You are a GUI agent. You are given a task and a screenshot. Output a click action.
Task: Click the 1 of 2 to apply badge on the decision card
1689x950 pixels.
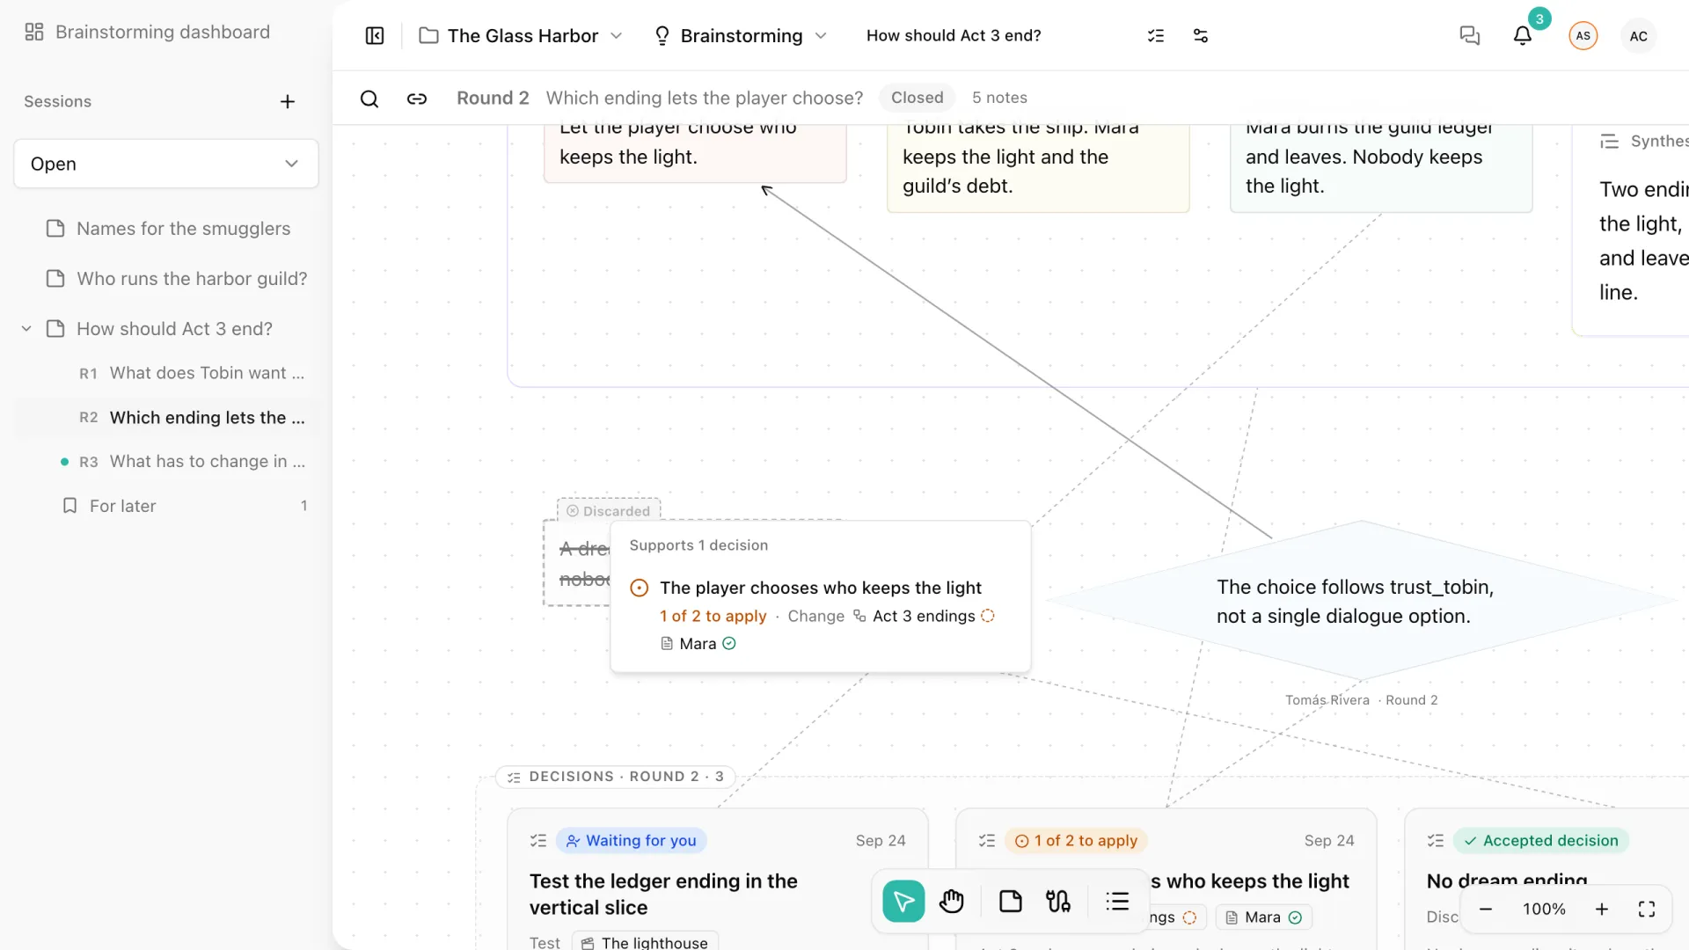click(x=1076, y=842)
